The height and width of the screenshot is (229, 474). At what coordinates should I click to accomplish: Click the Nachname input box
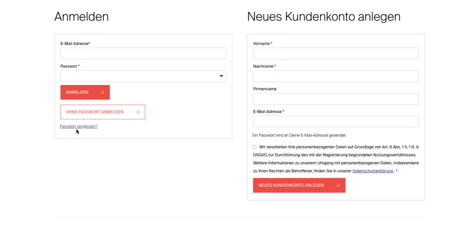336,76
